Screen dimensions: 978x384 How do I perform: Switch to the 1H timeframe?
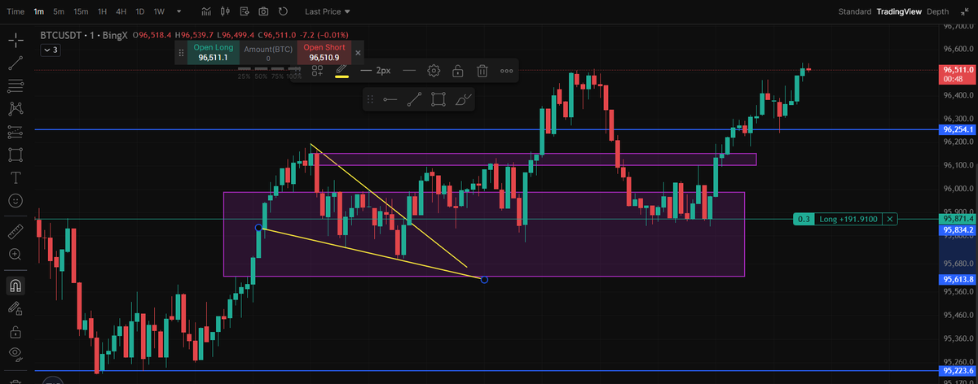coord(102,12)
